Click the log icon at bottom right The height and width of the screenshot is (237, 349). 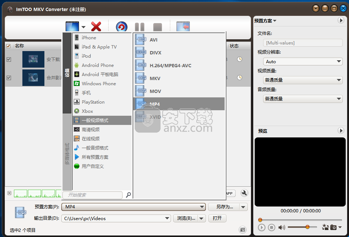242,229
